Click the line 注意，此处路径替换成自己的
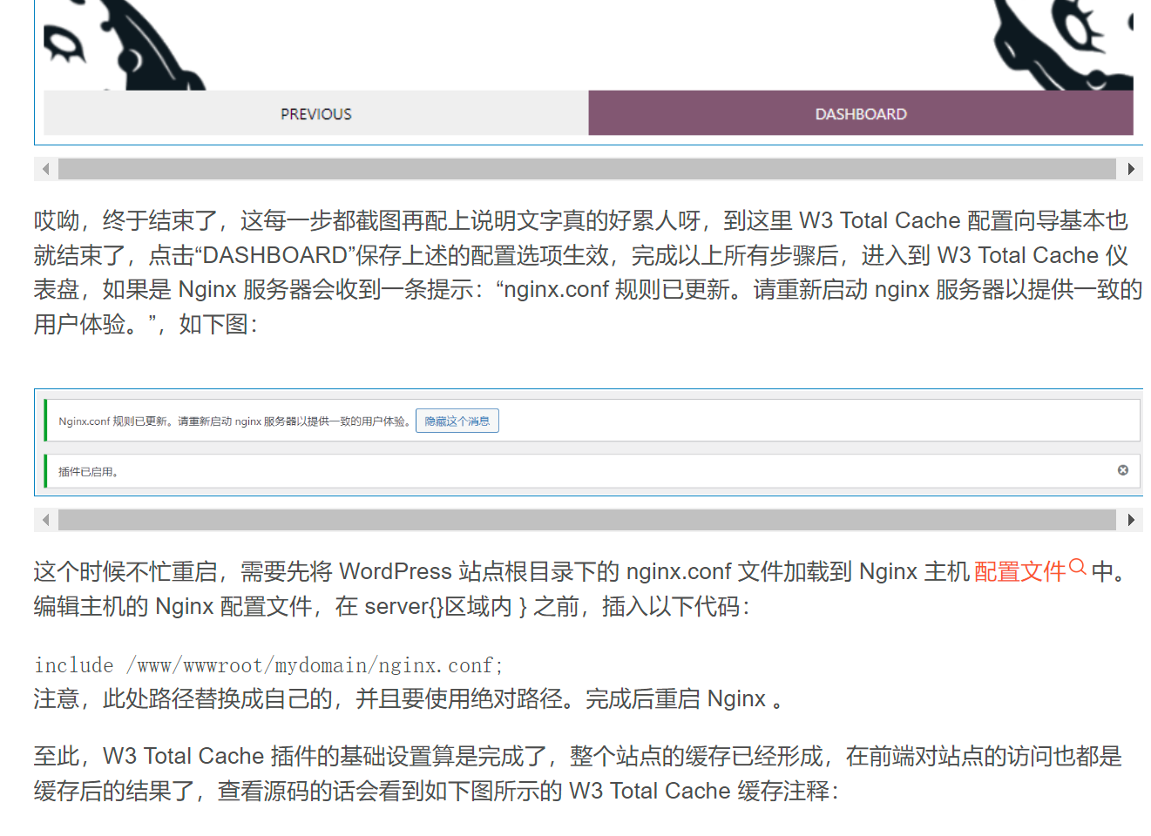The image size is (1151, 836). click(408, 699)
